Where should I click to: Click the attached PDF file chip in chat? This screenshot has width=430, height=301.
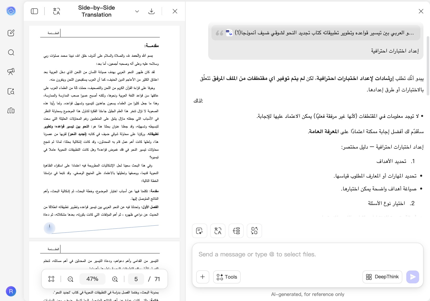coord(316,33)
